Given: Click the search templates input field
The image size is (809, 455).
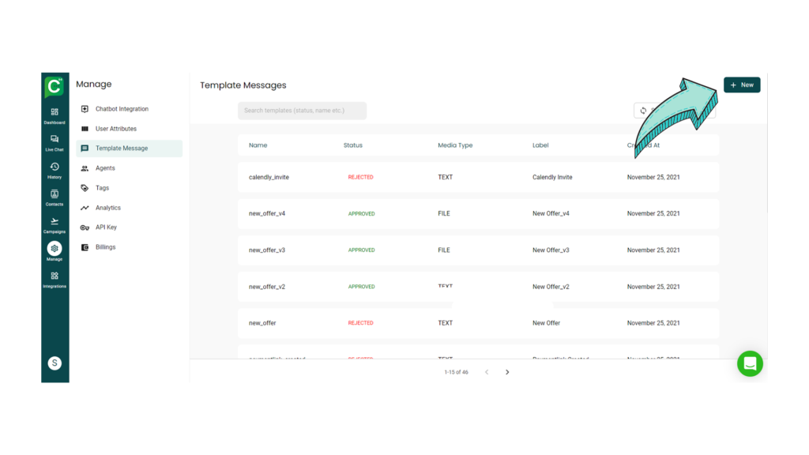Looking at the screenshot, I should click(x=302, y=111).
